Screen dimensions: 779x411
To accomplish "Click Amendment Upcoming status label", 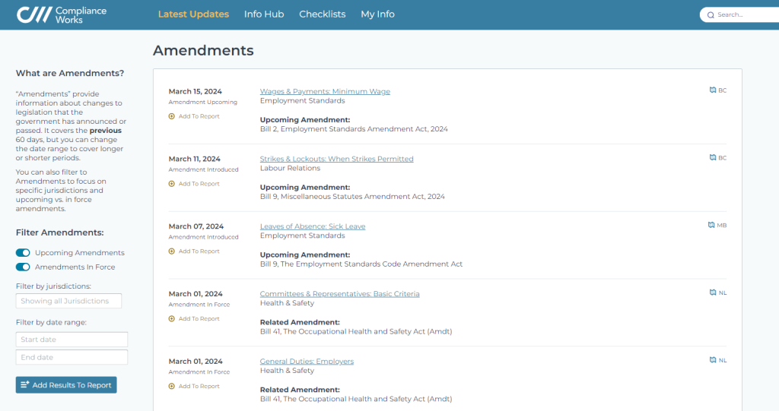I will (x=202, y=103).
